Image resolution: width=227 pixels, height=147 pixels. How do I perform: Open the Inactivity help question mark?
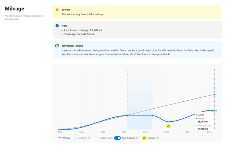[89, 138]
